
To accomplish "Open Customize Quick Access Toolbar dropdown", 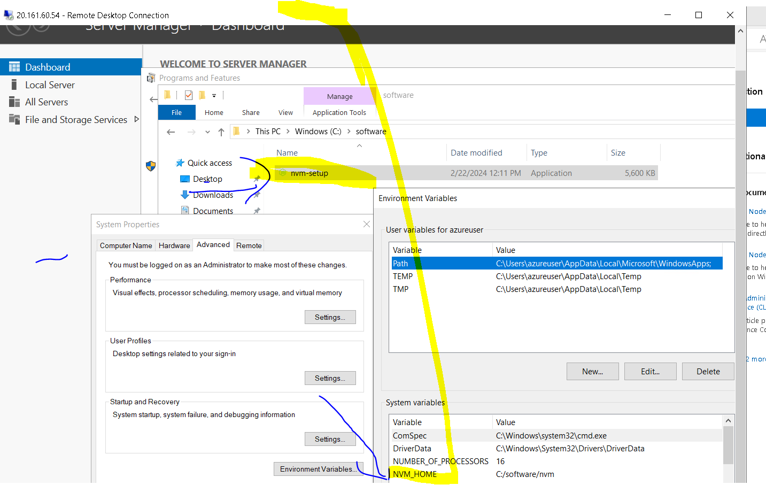I will [x=214, y=96].
